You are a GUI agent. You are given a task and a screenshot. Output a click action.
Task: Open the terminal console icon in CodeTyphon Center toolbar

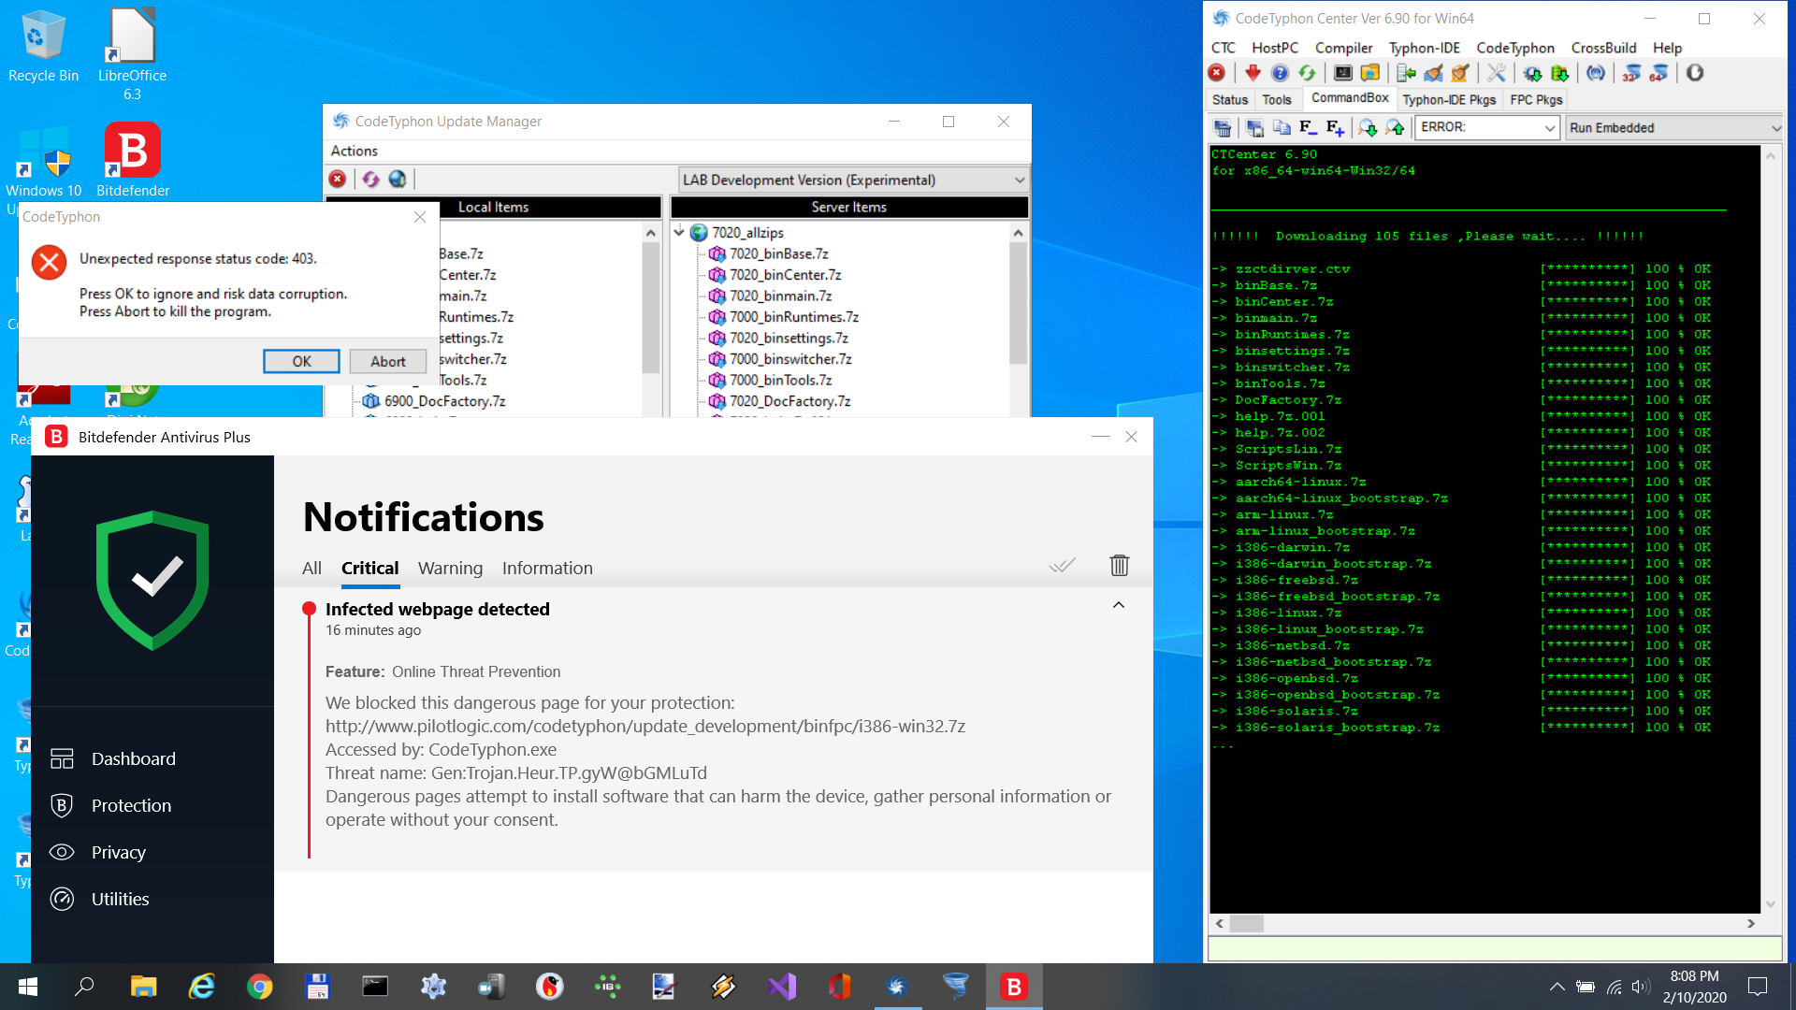pos(1343,73)
